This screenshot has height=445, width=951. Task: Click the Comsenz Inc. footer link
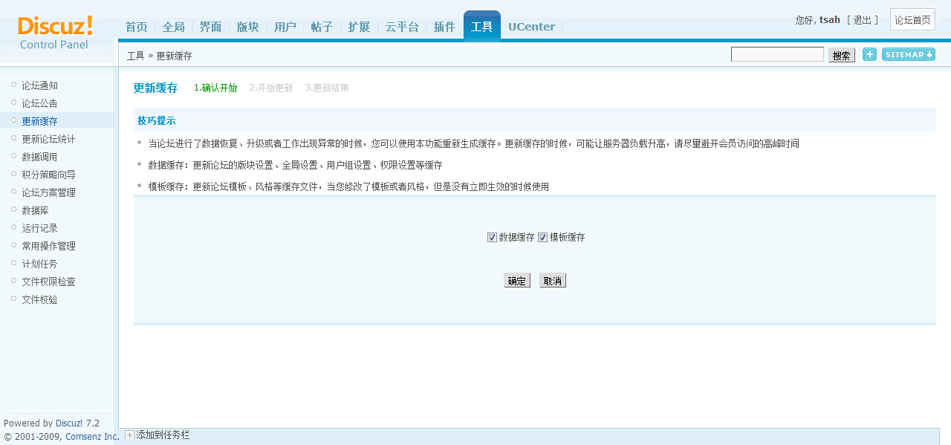pyautogui.click(x=92, y=437)
